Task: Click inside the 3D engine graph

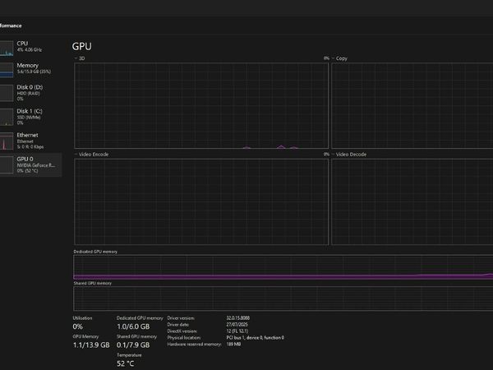Action: pos(201,105)
